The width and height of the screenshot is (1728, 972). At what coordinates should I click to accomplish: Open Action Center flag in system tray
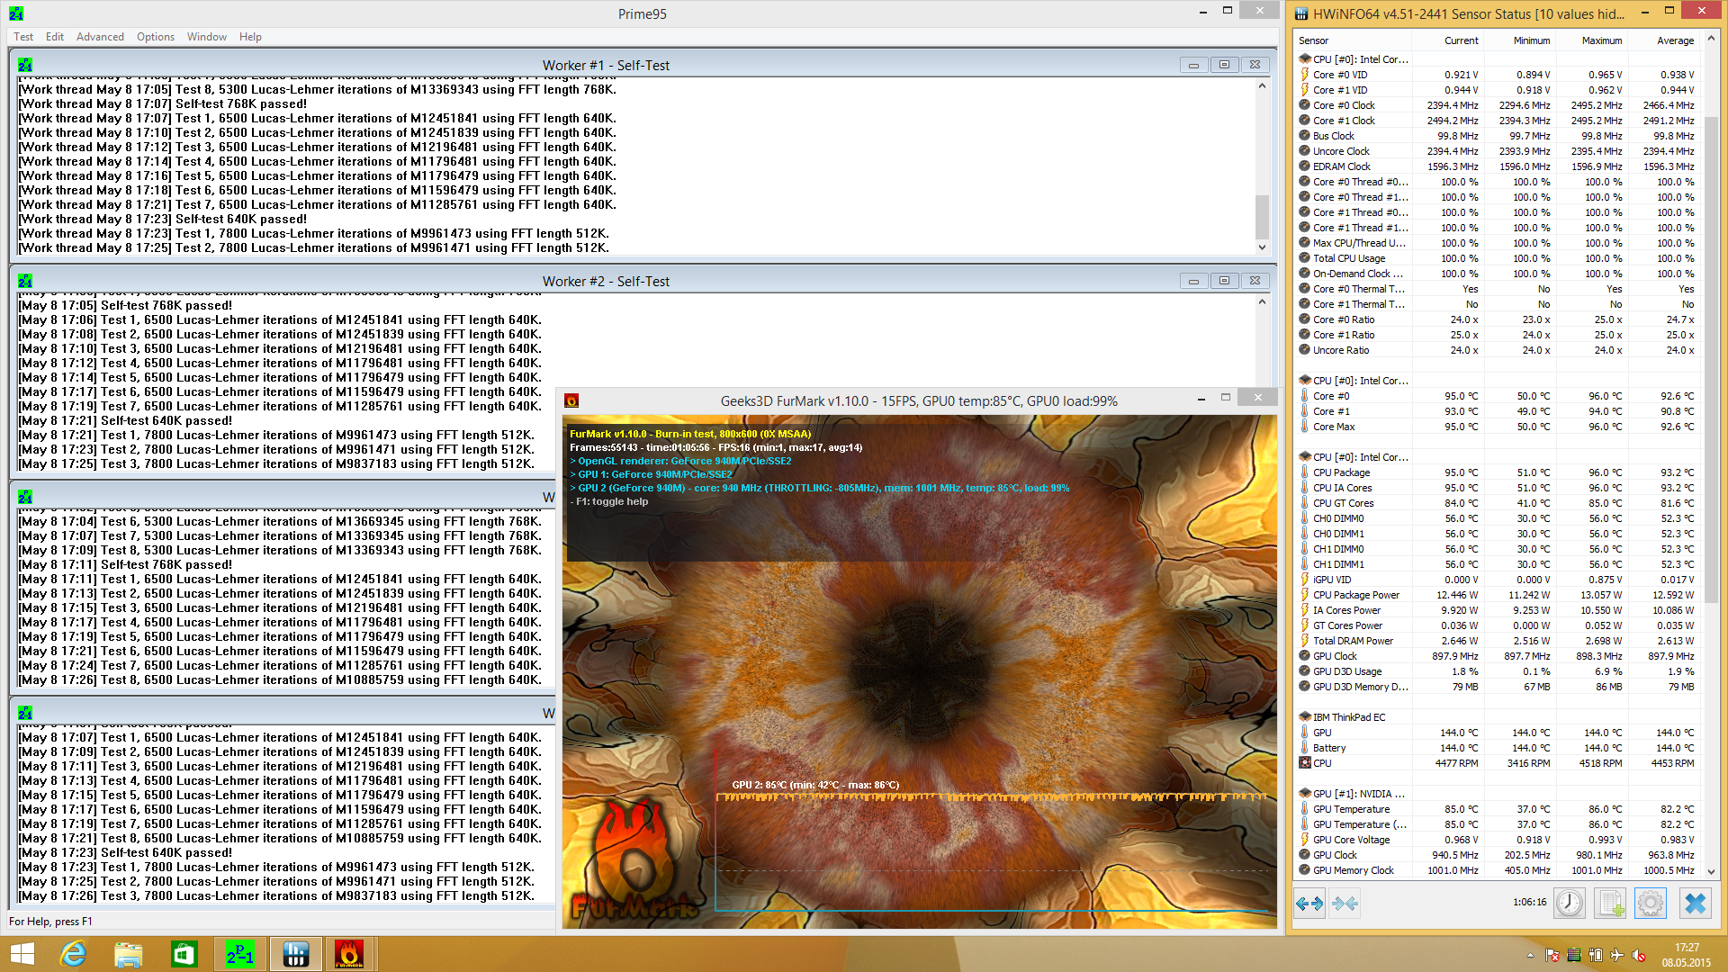1552,956
